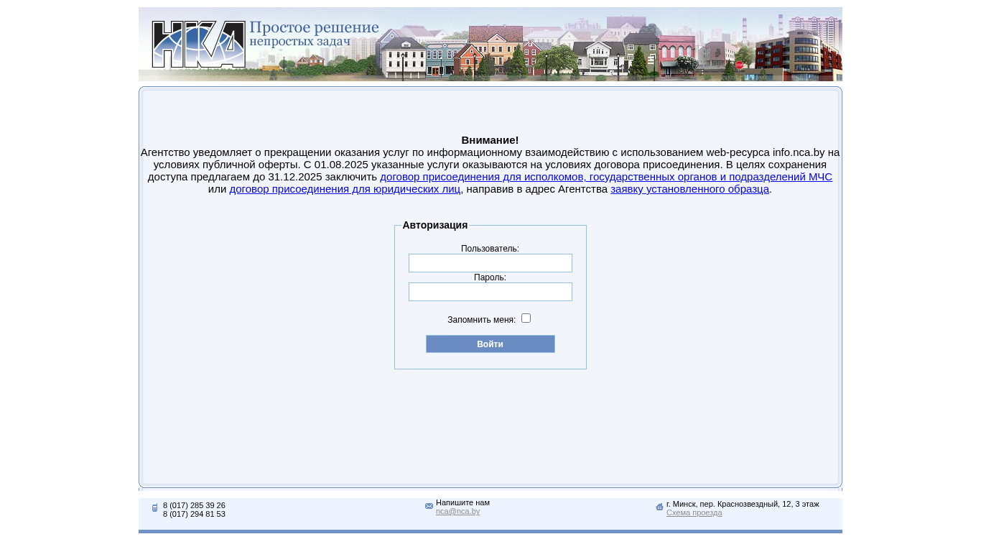Click the Напишите нам text
This screenshot has height=552, width=981.
pyautogui.click(x=462, y=502)
